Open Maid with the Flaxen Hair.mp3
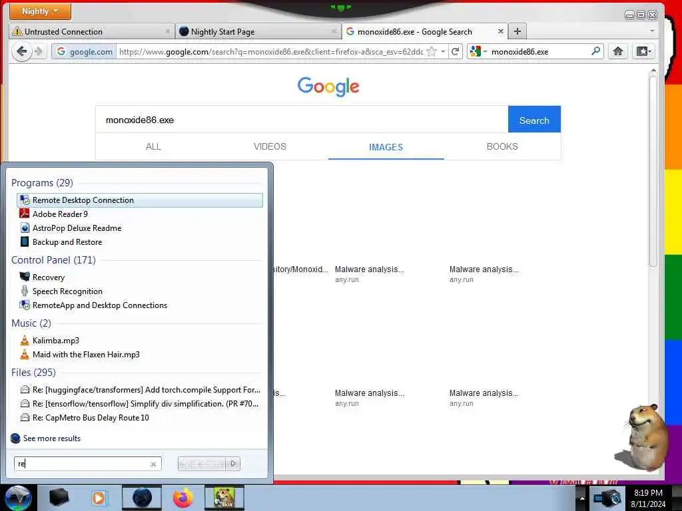This screenshot has width=682, height=511. click(x=140, y=354)
